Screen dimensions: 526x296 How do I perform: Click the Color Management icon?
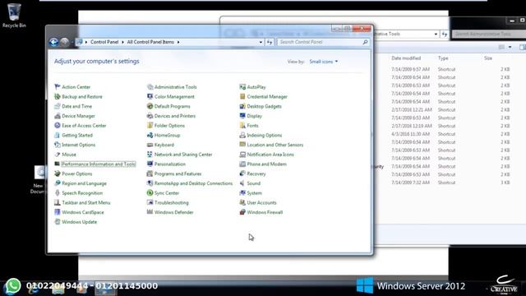pos(150,97)
